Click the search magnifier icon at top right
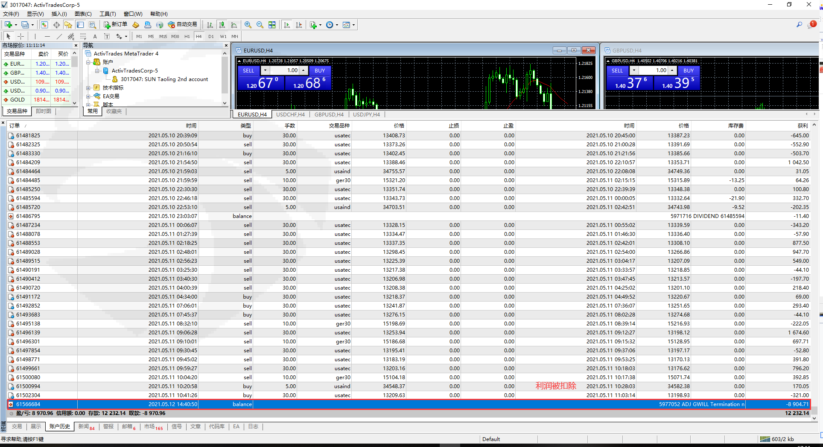823x447 pixels. click(x=799, y=25)
